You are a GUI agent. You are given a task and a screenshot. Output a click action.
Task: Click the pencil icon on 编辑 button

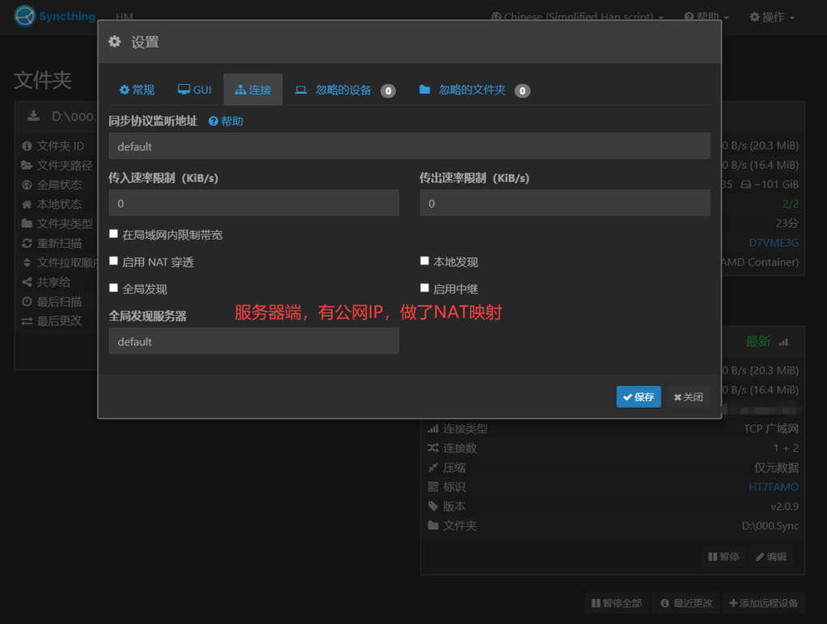(x=760, y=556)
